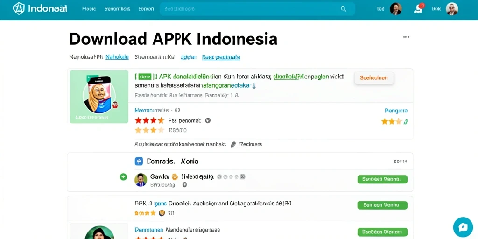Click the Stuernoartiinu.Ka label
Viewport: 478px width, 239px height.
click(155, 57)
